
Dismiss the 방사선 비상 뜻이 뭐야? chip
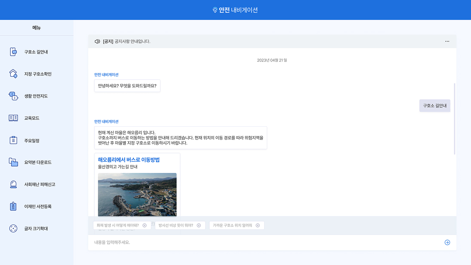(x=198, y=225)
